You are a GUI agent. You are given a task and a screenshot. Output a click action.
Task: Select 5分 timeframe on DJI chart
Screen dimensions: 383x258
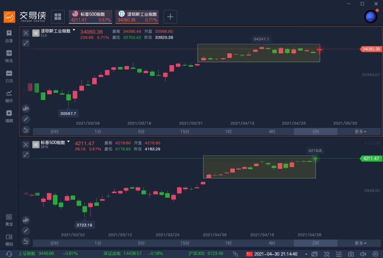point(141,132)
